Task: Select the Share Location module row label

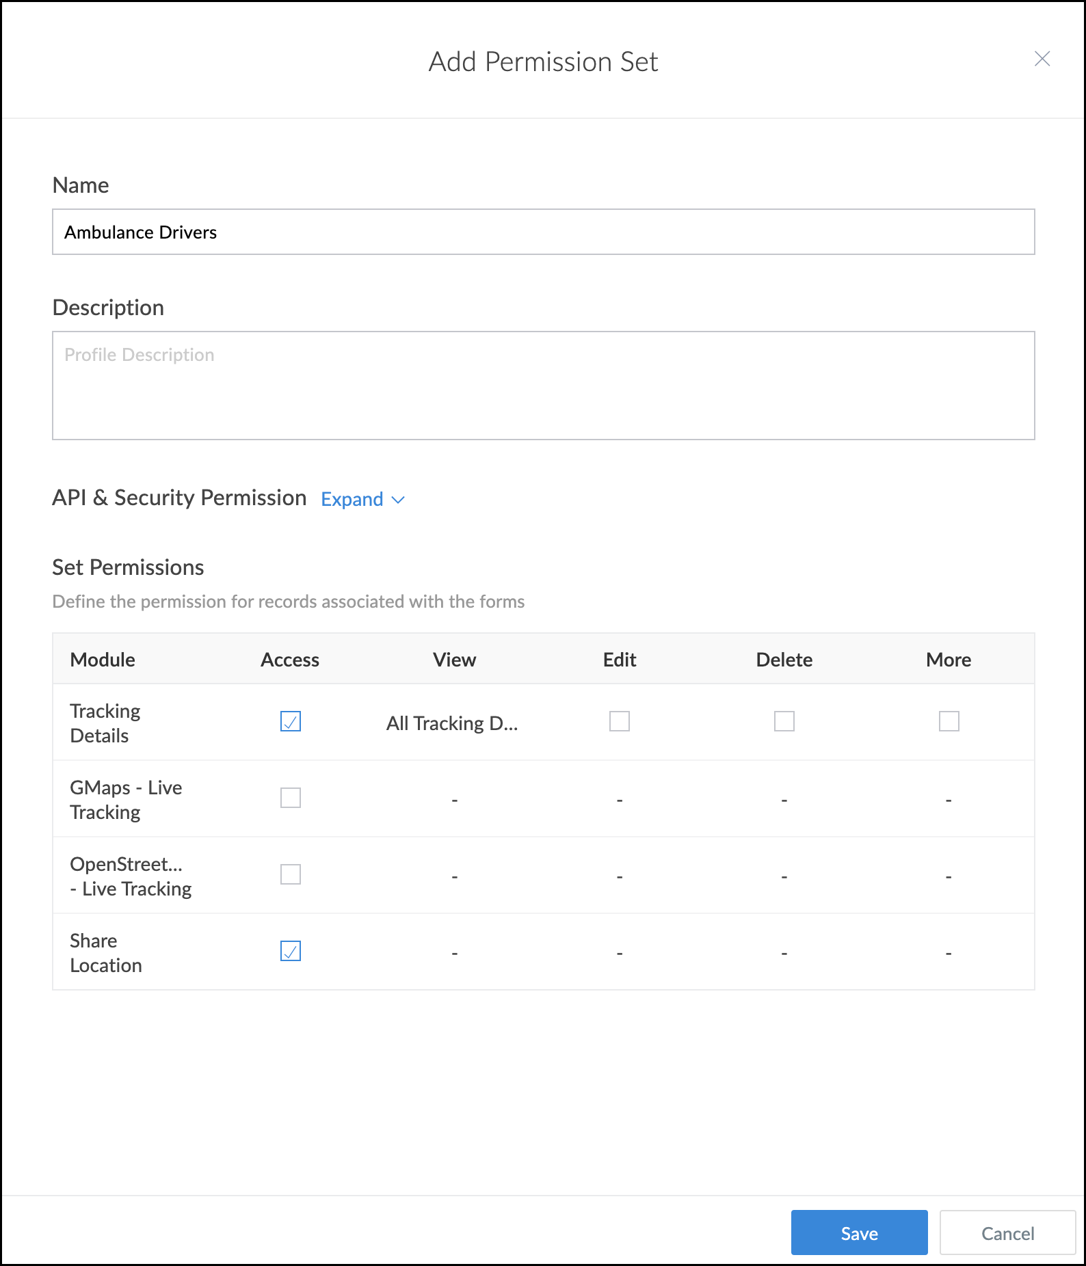Action: tap(106, 953)
